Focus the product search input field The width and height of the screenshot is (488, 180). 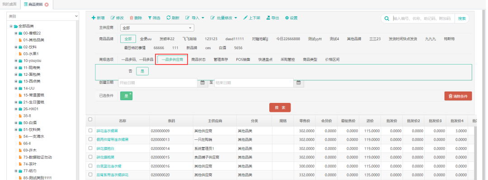point(422,18)
